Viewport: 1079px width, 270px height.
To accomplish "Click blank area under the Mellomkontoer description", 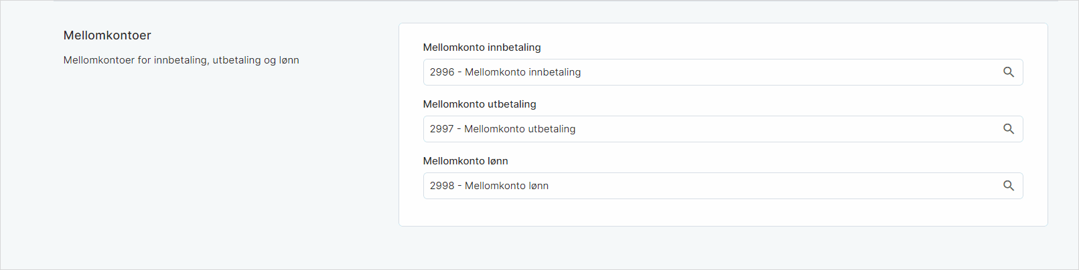I will point(181,147).
